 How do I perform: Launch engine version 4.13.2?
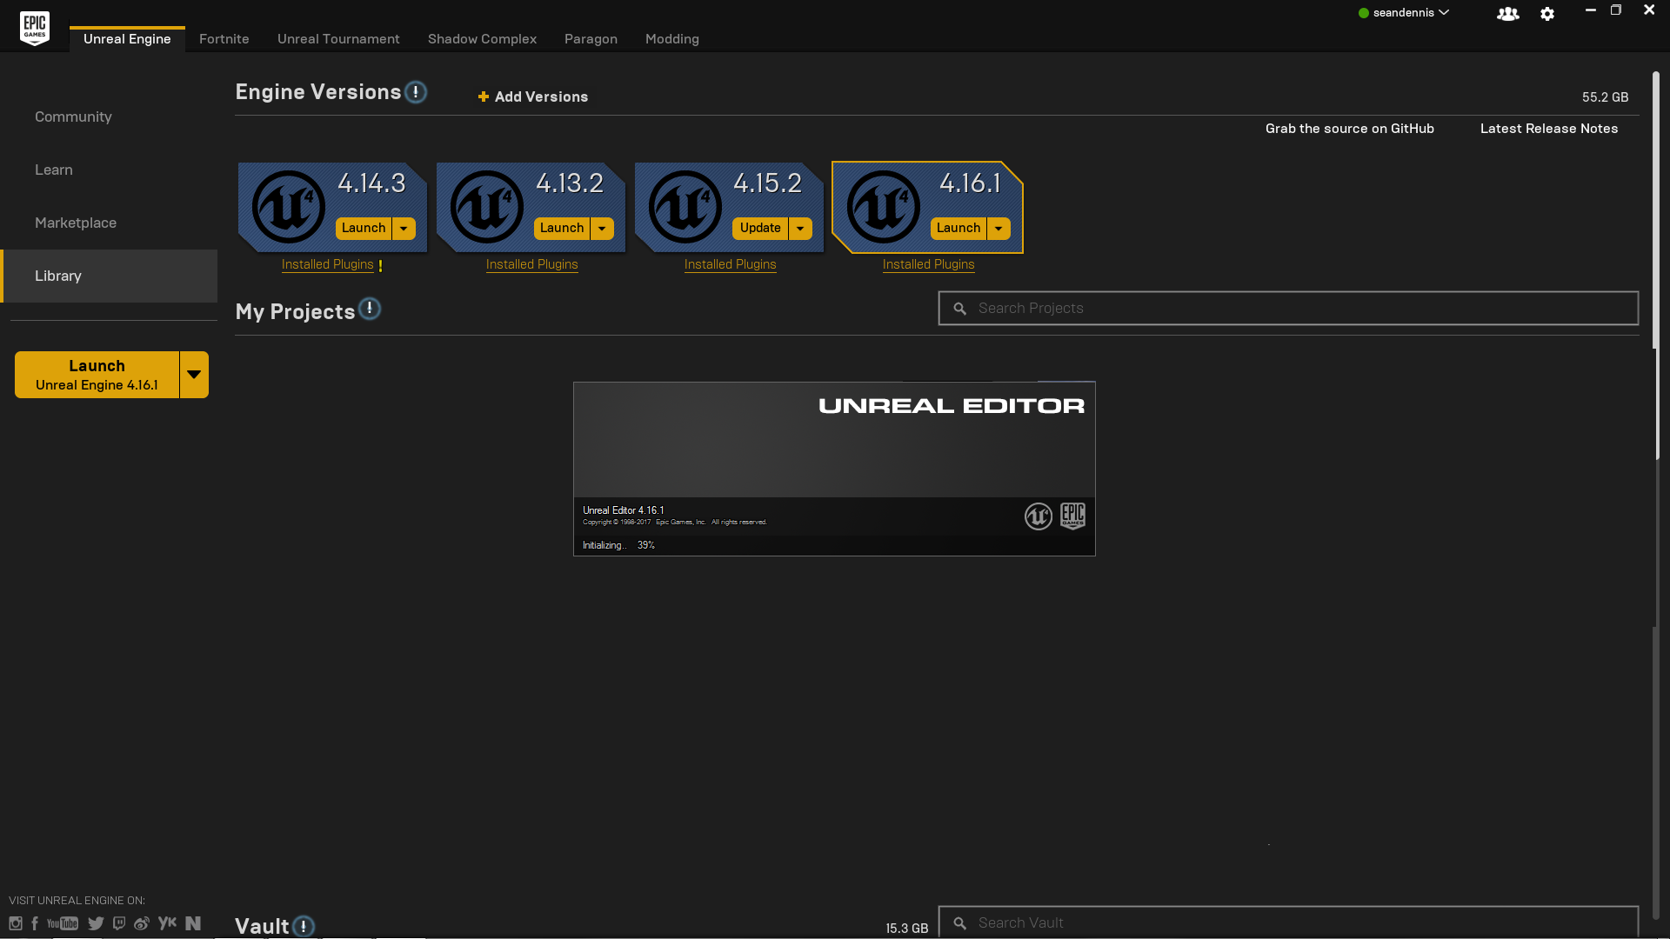pyautogui.click(x=562, y=229)
